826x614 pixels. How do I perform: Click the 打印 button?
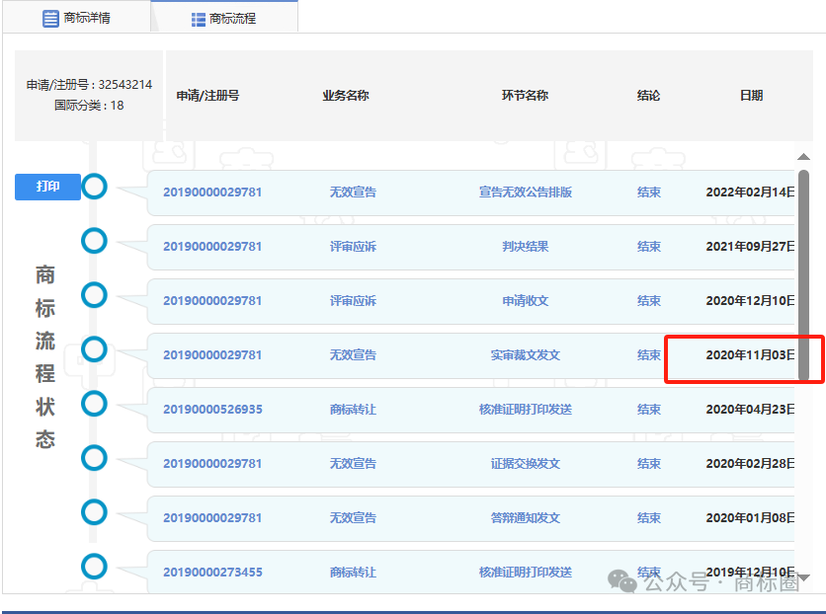pos(48,187)
